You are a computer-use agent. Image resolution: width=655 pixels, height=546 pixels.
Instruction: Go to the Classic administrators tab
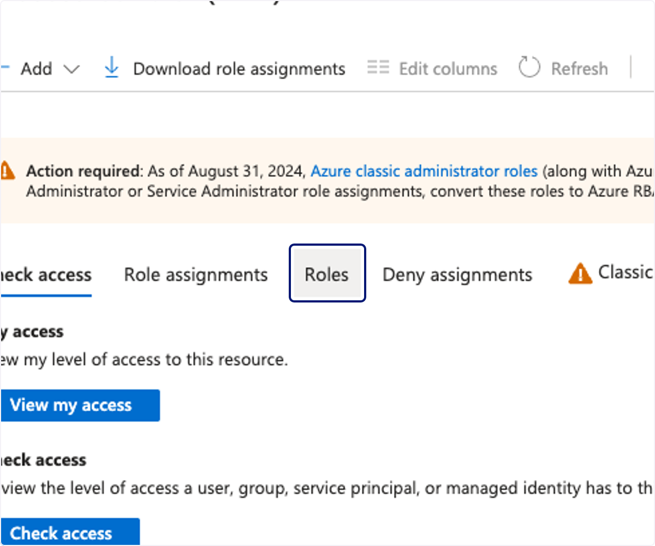(611, 273)
